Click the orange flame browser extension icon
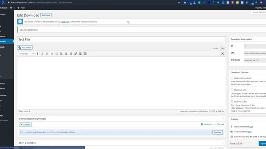 coord(233,2)
